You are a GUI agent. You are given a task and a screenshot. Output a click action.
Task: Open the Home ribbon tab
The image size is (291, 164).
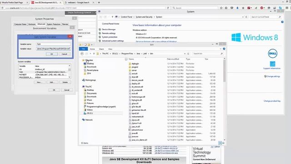tap(92, 49)
